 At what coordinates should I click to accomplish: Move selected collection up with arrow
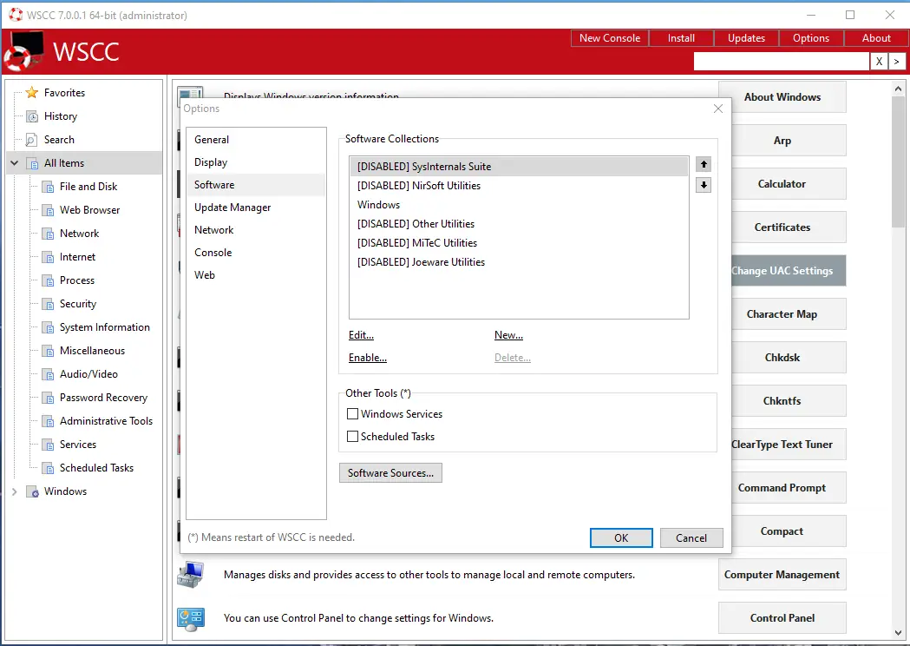coord(704,164)
